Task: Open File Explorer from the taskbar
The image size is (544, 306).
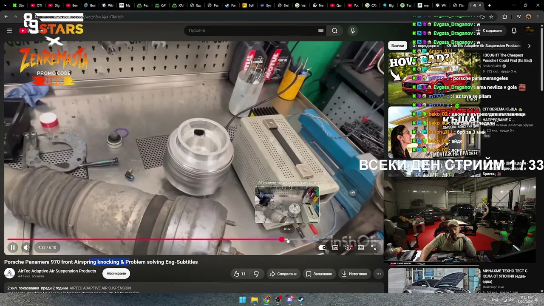Action: tap(254, 300)
